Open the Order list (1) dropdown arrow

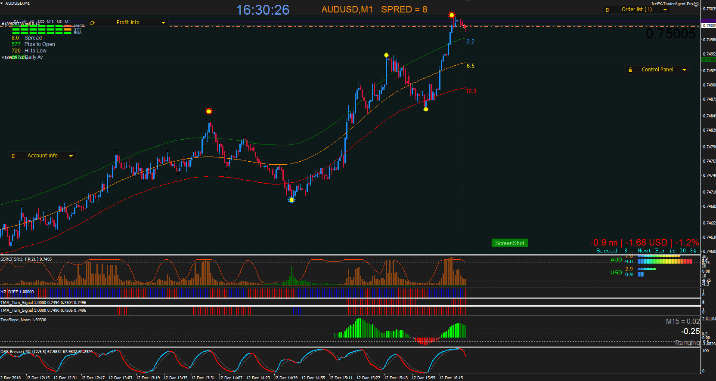pyautogui.click(x=665, y=9)
